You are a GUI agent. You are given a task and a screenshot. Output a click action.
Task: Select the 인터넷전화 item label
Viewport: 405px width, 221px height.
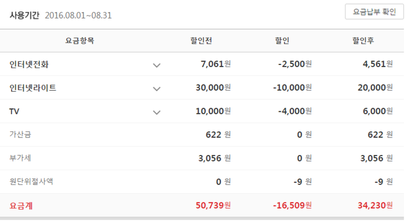(33, 64)
